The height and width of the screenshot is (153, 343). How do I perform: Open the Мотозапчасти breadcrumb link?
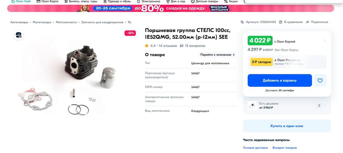(66, 22)
